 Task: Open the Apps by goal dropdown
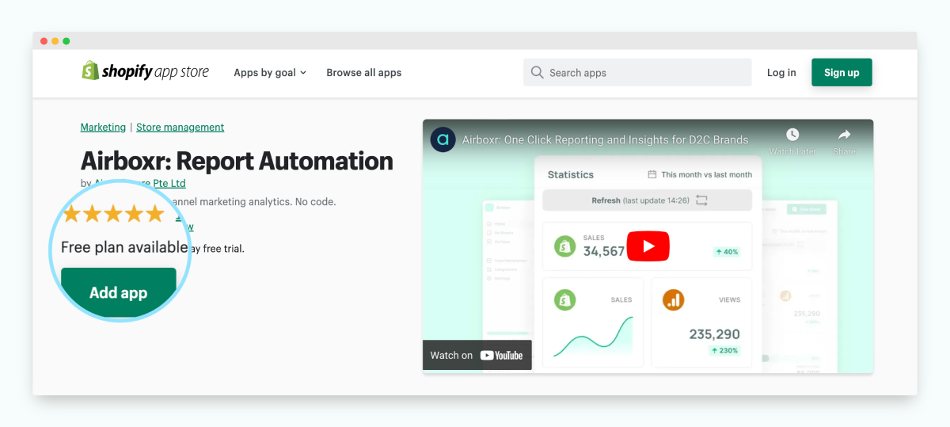270,72
